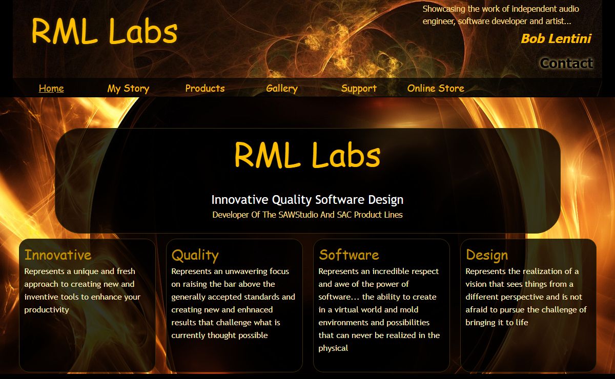Click the Design card heading
This screenshot has height=379, width=615.
coord(487,255)
